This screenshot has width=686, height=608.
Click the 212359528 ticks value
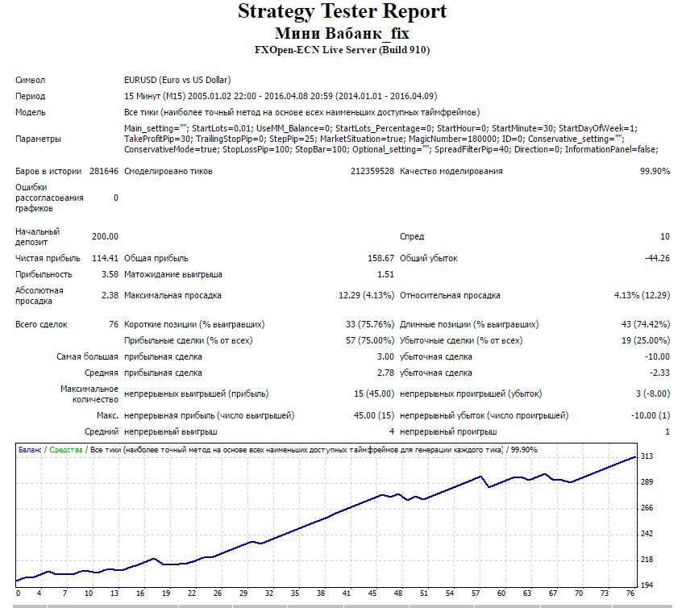(x=372, y=171)
